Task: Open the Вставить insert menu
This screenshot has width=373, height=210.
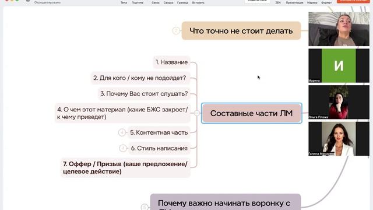Action: click(198, 2)
